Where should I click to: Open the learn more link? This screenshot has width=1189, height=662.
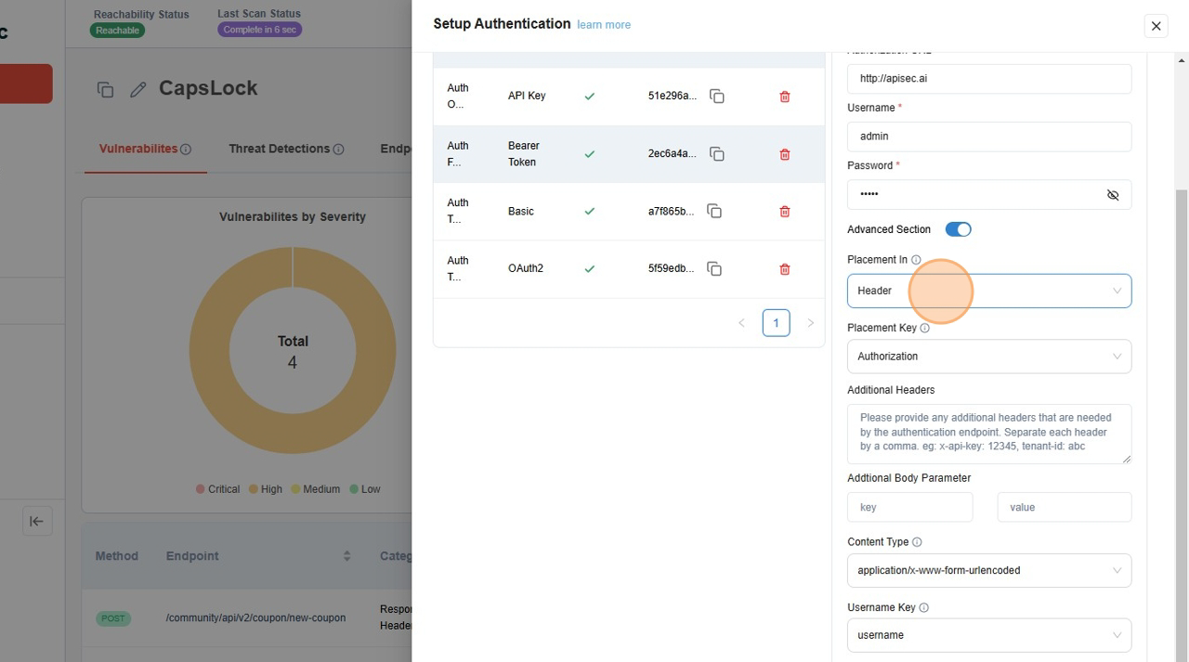[x=604, y=25]
